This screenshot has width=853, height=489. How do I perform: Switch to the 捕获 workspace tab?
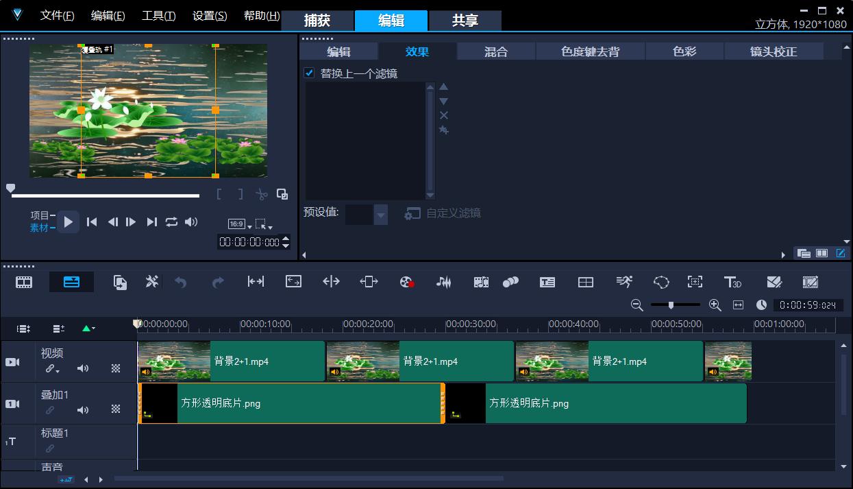click(317, 21)
